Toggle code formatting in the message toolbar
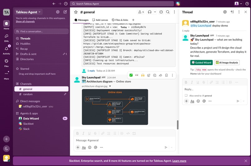The height and width of the screenshot is (166, 251). coord(128,133)
